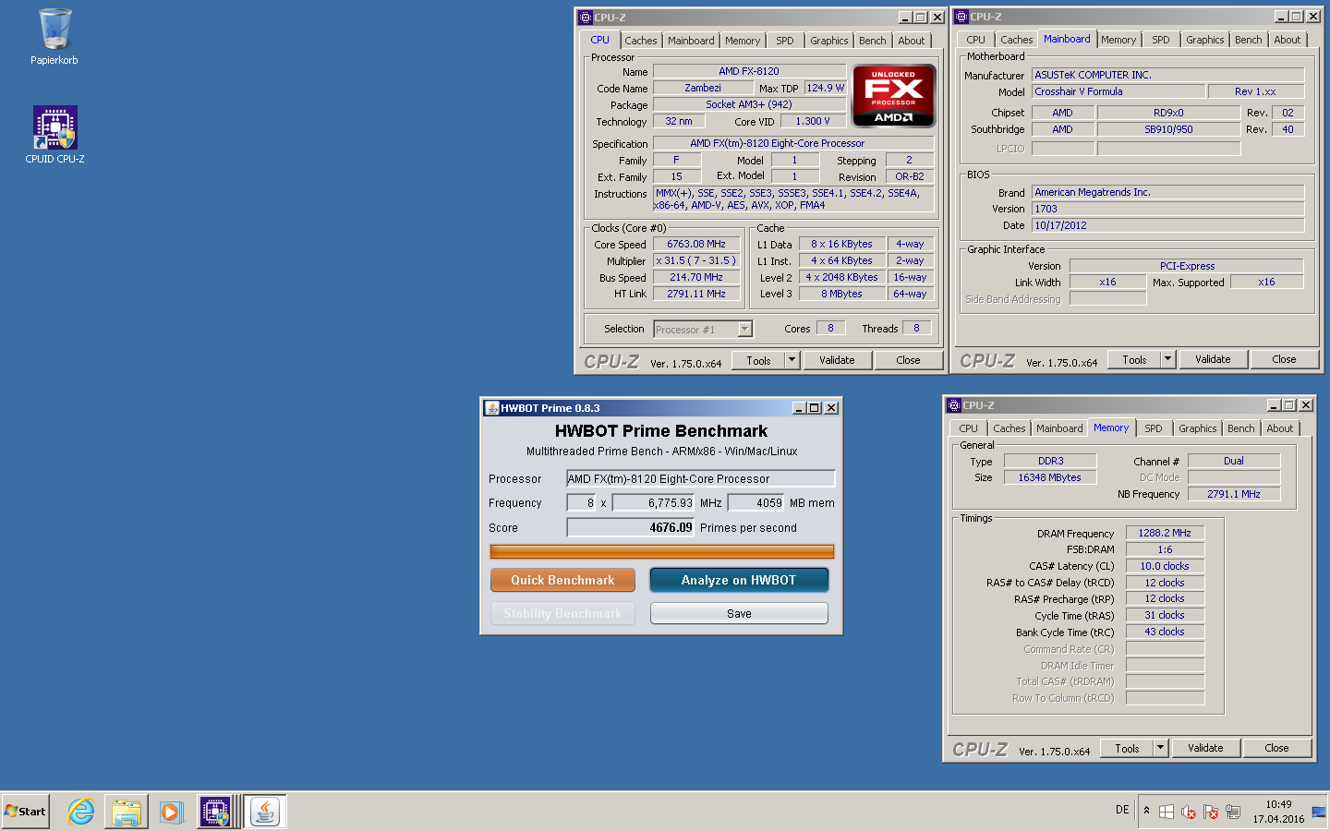Viewport: 1330px width, 831px height.
Task: Click CAS# Latency value 10.0 clocks
Action: pos(1165,566)
